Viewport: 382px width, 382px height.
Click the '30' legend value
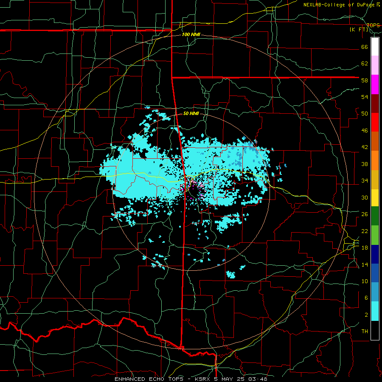tap(365, 197)
